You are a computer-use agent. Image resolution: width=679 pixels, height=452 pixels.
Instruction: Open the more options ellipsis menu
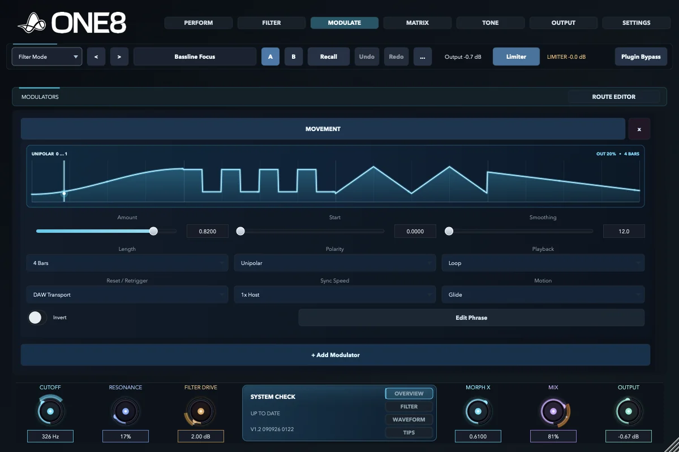(x=423, y=56)
